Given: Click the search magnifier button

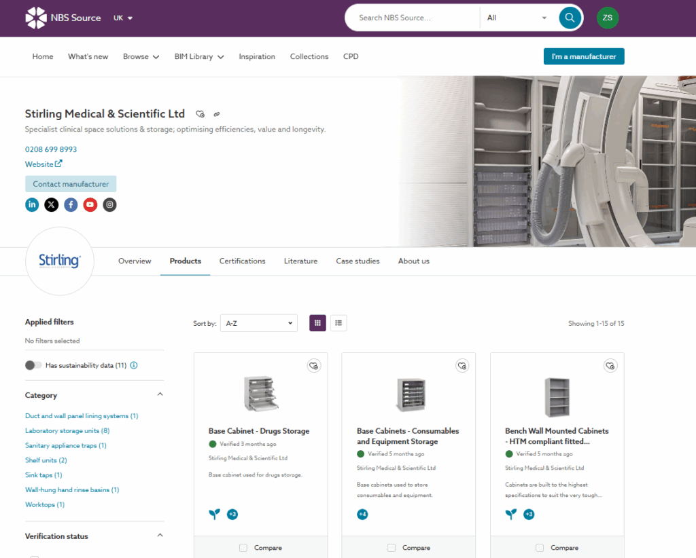Looking at the screenshot, I should tap(570, 18).
